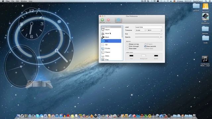
Task: Choose the Atom clock style
Action: (x=111, y=33)
